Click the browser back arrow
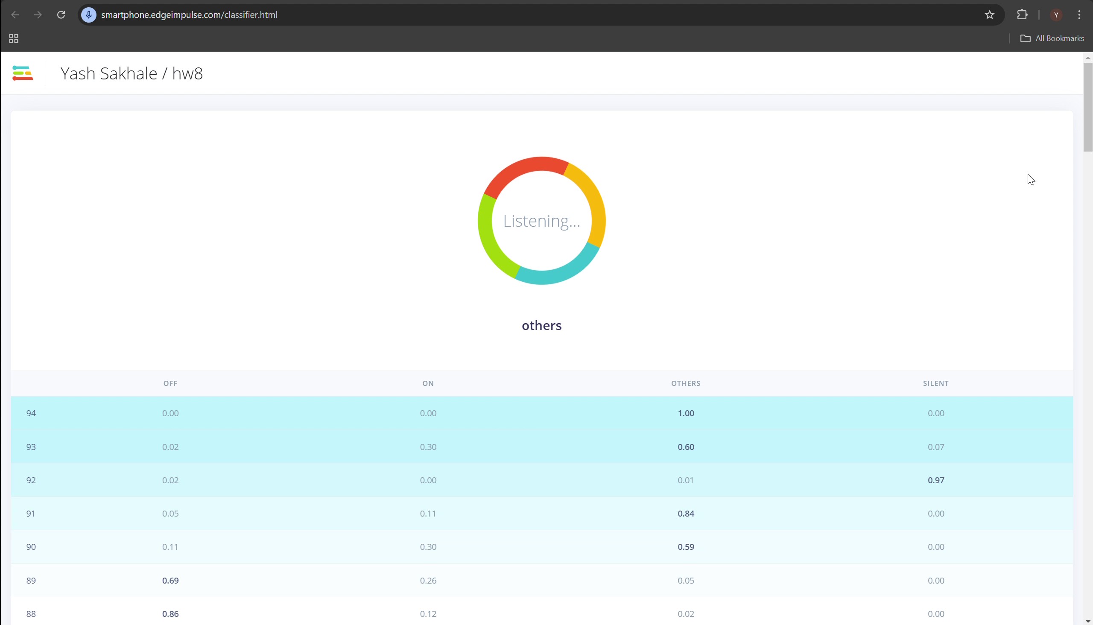Image resolution: width=1093 pixels, height=625 pixels. click(x=15, y=15)
